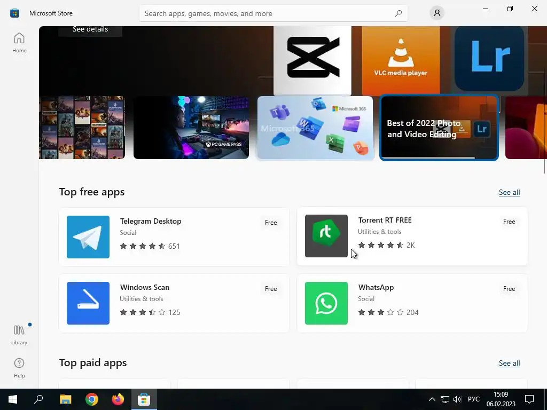
Task: Open the Library section in sidebar
Action: point(19,335)
